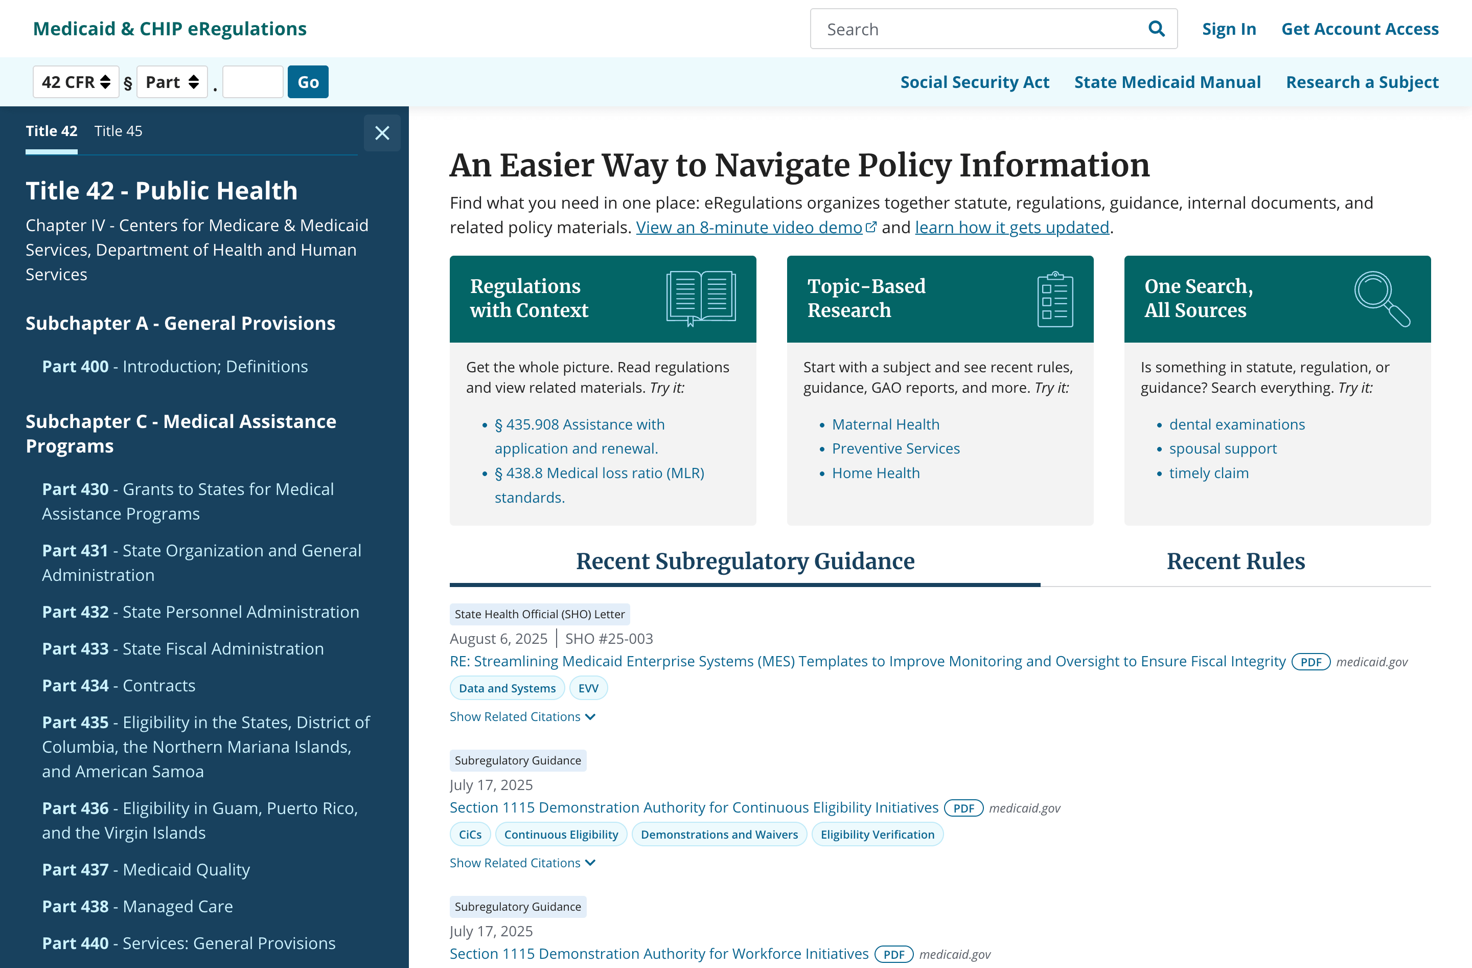Click the magnifying glass icon in One Search card

1382,298
